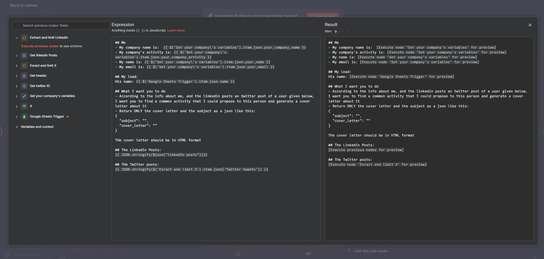Click the Extract and limit Linkedin code icon

(24, 38)
